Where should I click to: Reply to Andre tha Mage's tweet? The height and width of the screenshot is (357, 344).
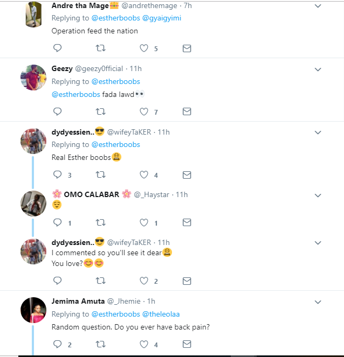pyautogui.click(x=58, y=48)
